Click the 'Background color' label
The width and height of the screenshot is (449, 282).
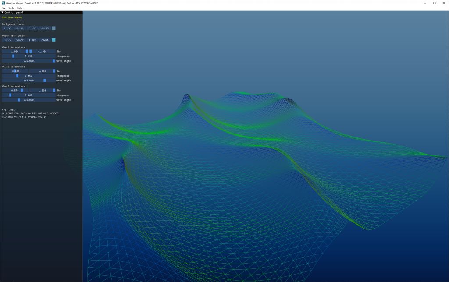click(13, 25)
